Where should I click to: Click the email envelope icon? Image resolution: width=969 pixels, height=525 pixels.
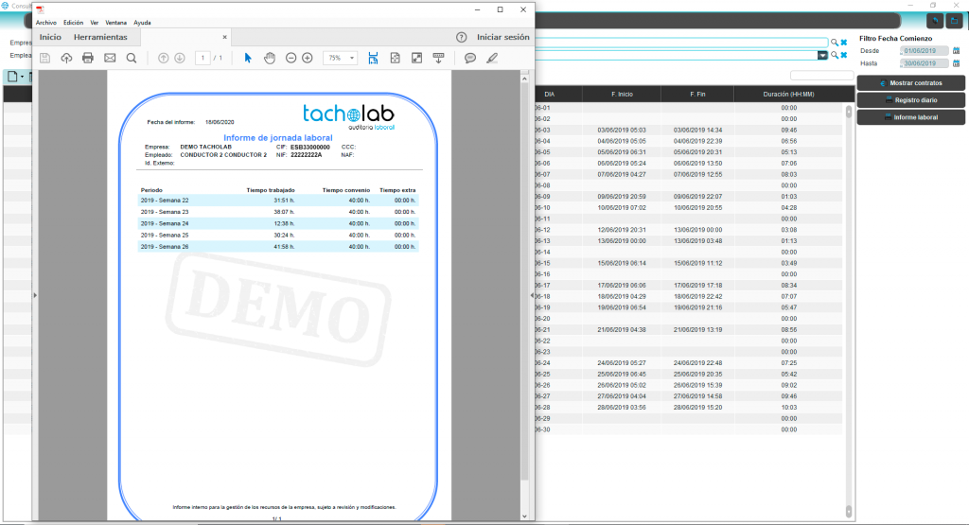tap(110, 58)
